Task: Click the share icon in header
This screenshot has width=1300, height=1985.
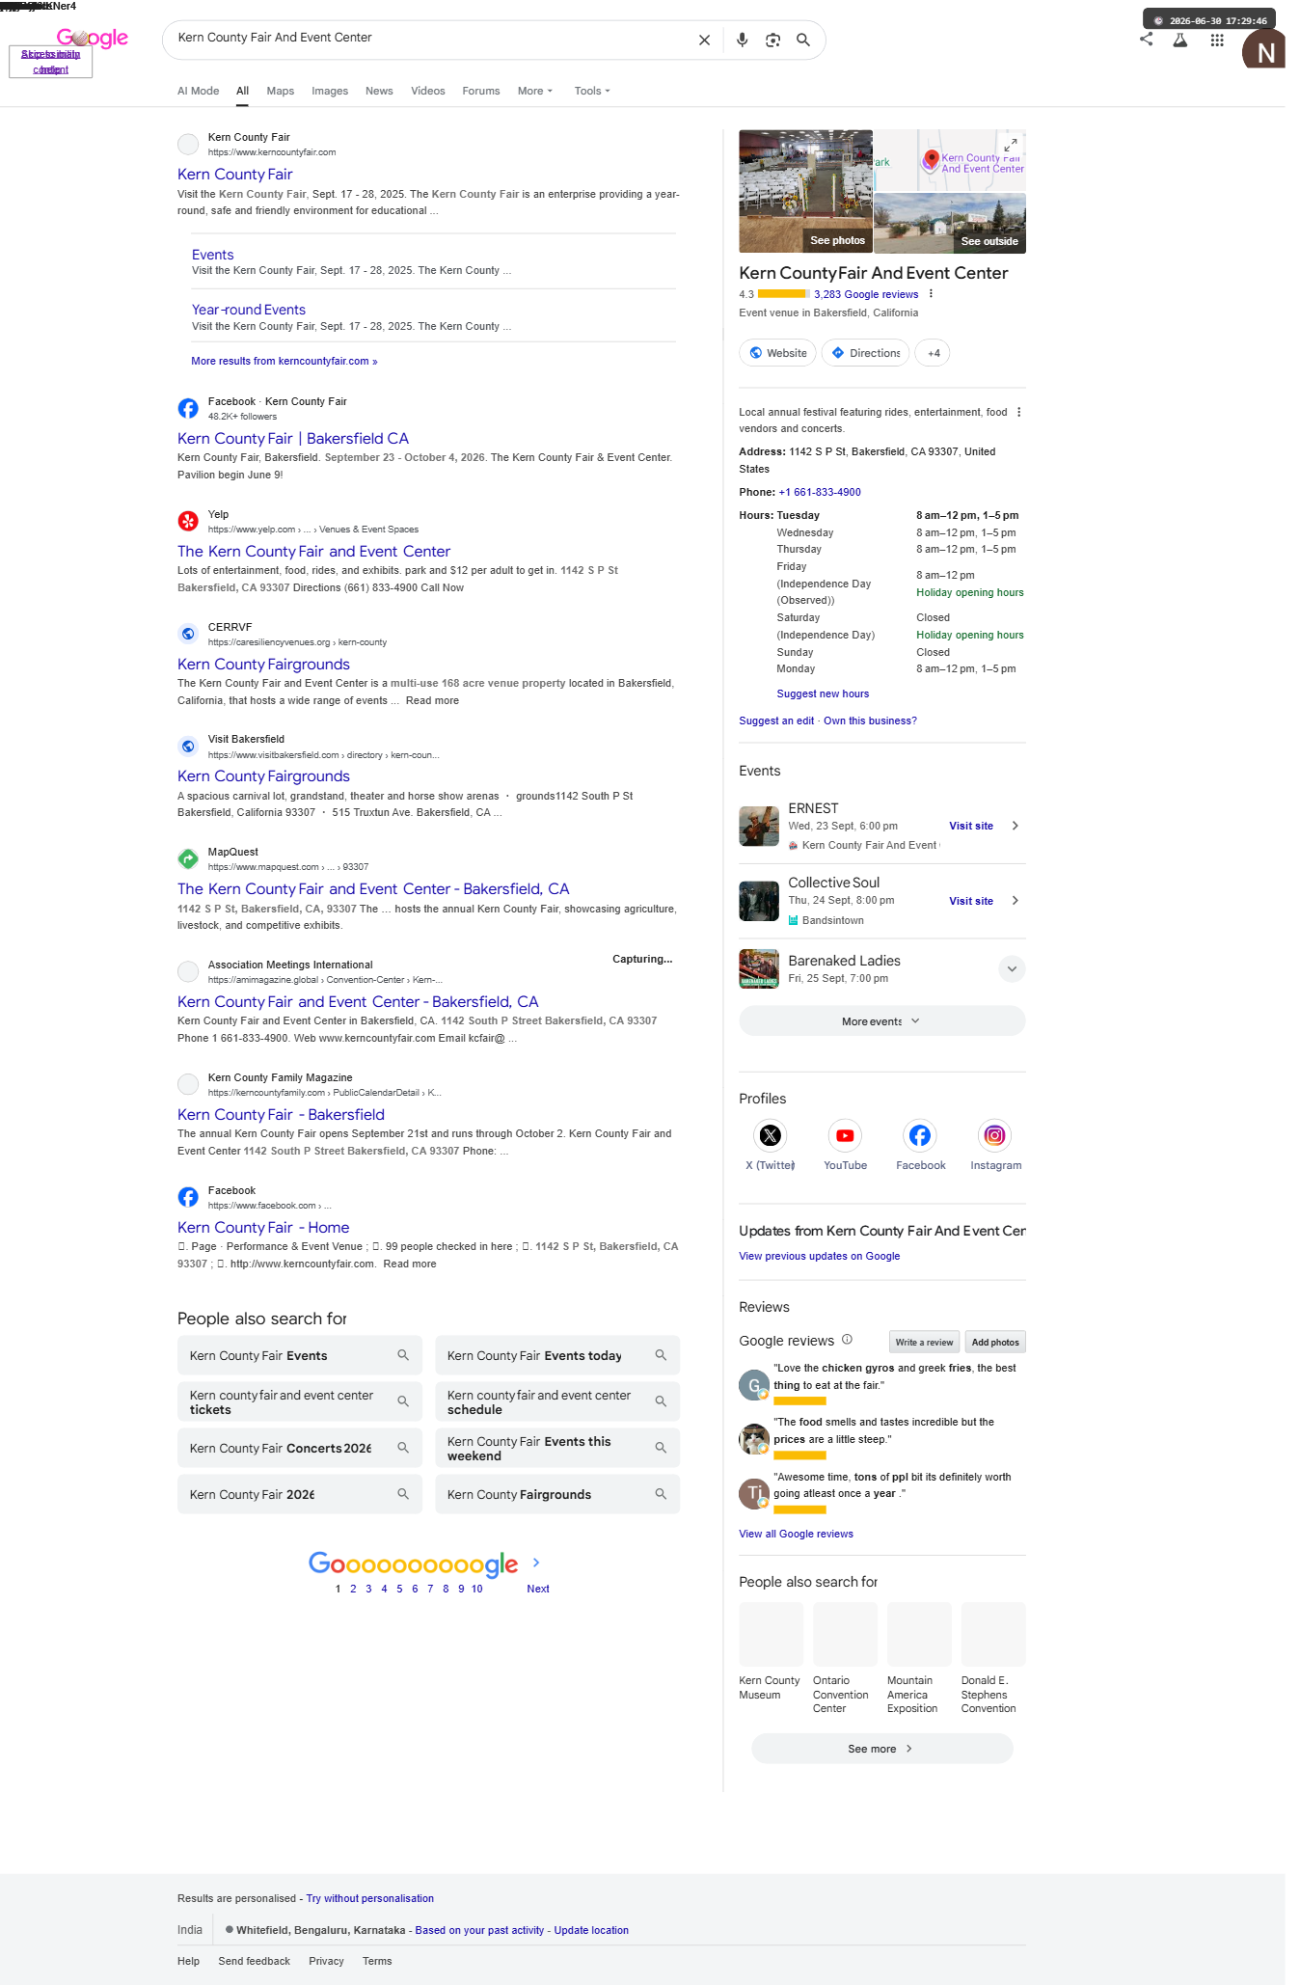Action: 1146,40
